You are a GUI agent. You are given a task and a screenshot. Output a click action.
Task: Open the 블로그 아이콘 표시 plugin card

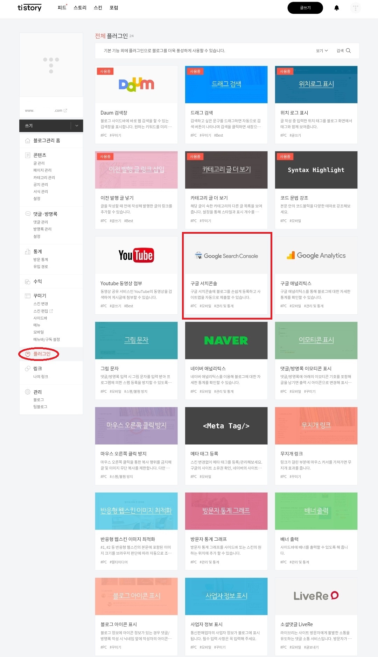coord(136,616)
